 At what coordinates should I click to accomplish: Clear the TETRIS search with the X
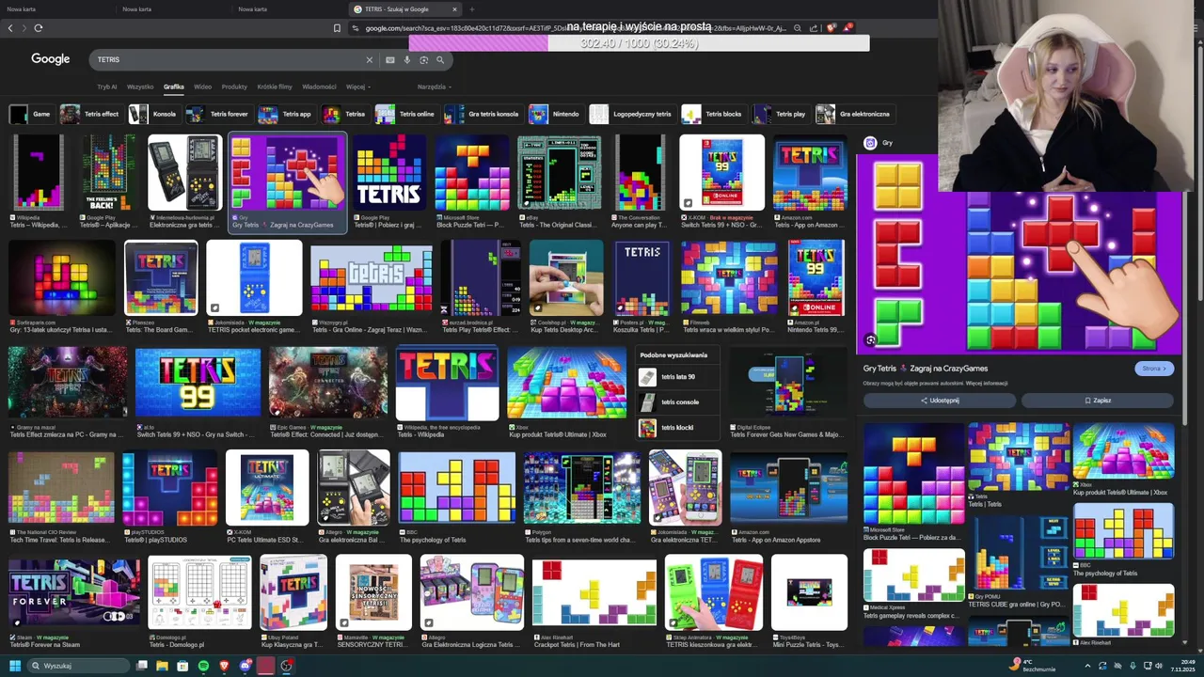pyautogui.click(x=370, y=59)
